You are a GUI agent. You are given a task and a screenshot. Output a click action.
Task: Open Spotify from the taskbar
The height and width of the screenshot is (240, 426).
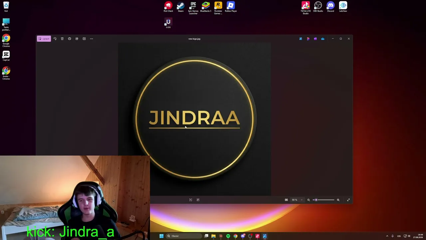228,236
